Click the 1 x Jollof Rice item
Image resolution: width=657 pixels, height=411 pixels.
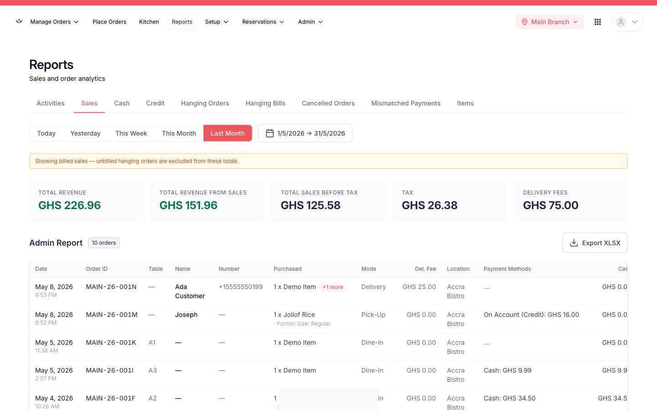(294, 315)
